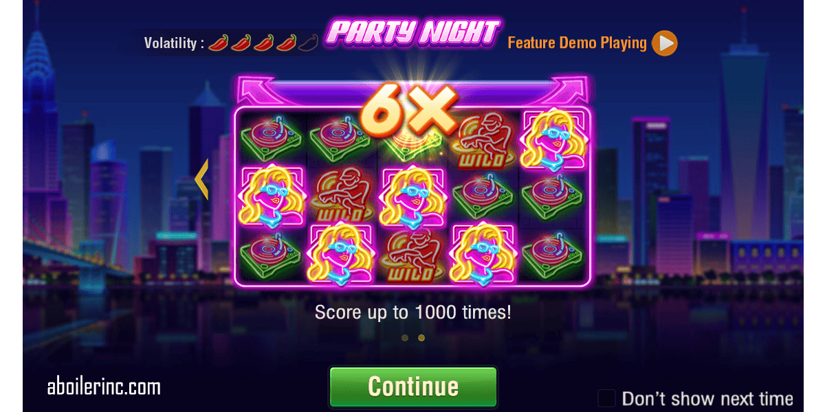Enable Don't show next time checkbox
825x412 pixels.
[606, 398]
